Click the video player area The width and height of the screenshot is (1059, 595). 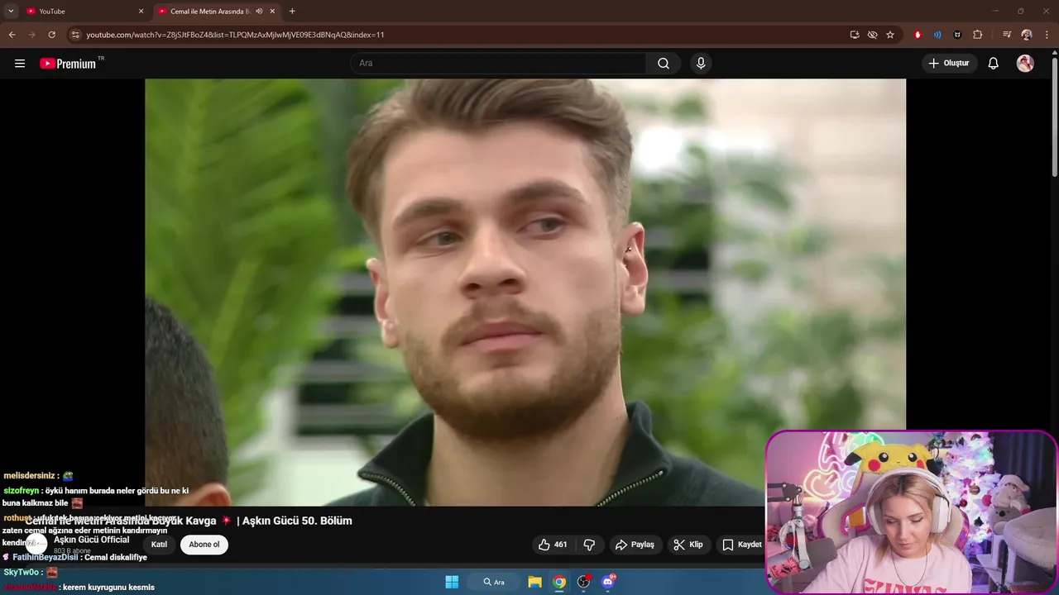(x=525, y=292)
